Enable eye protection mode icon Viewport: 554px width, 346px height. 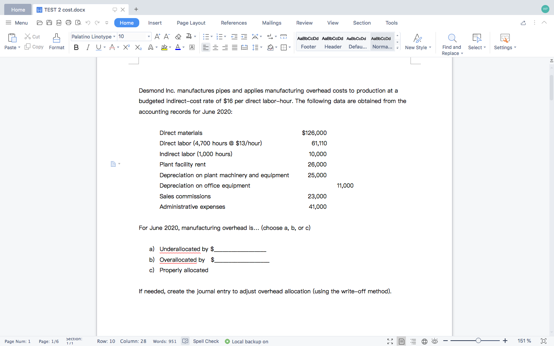(435, 341)
